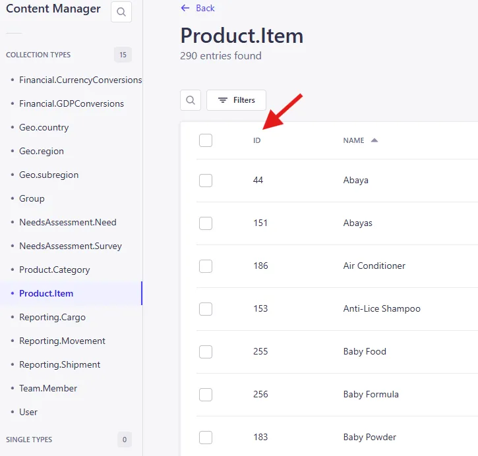Click the sidebar search icon button

(121, 12)
